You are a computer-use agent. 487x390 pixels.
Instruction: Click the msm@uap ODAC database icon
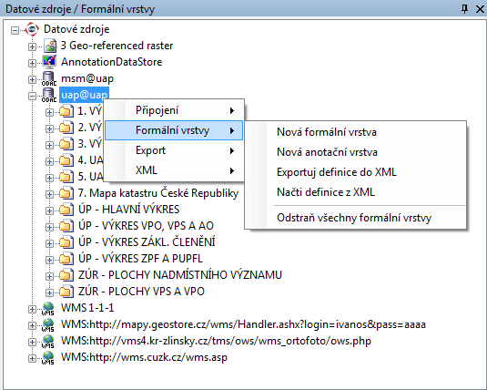click(x=49, y=78)
